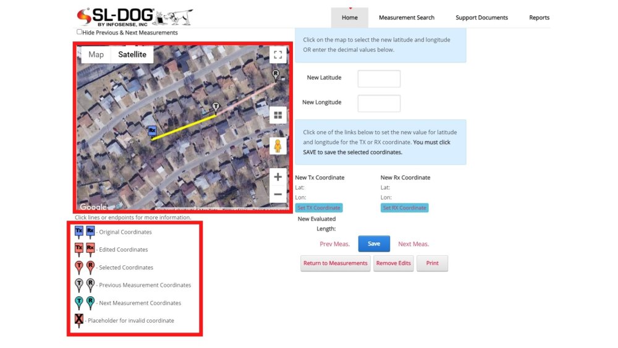
Task: Focus the New Latitude input field
Action: (x=379, y=79)
